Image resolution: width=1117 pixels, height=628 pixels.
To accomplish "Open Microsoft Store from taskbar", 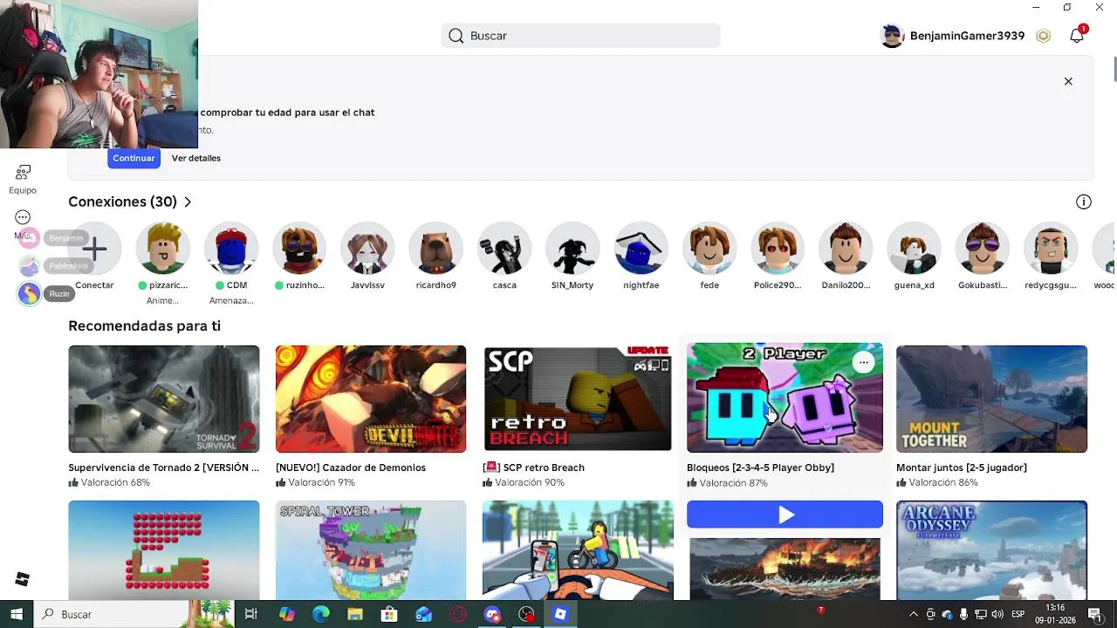I will pos(389,614).
